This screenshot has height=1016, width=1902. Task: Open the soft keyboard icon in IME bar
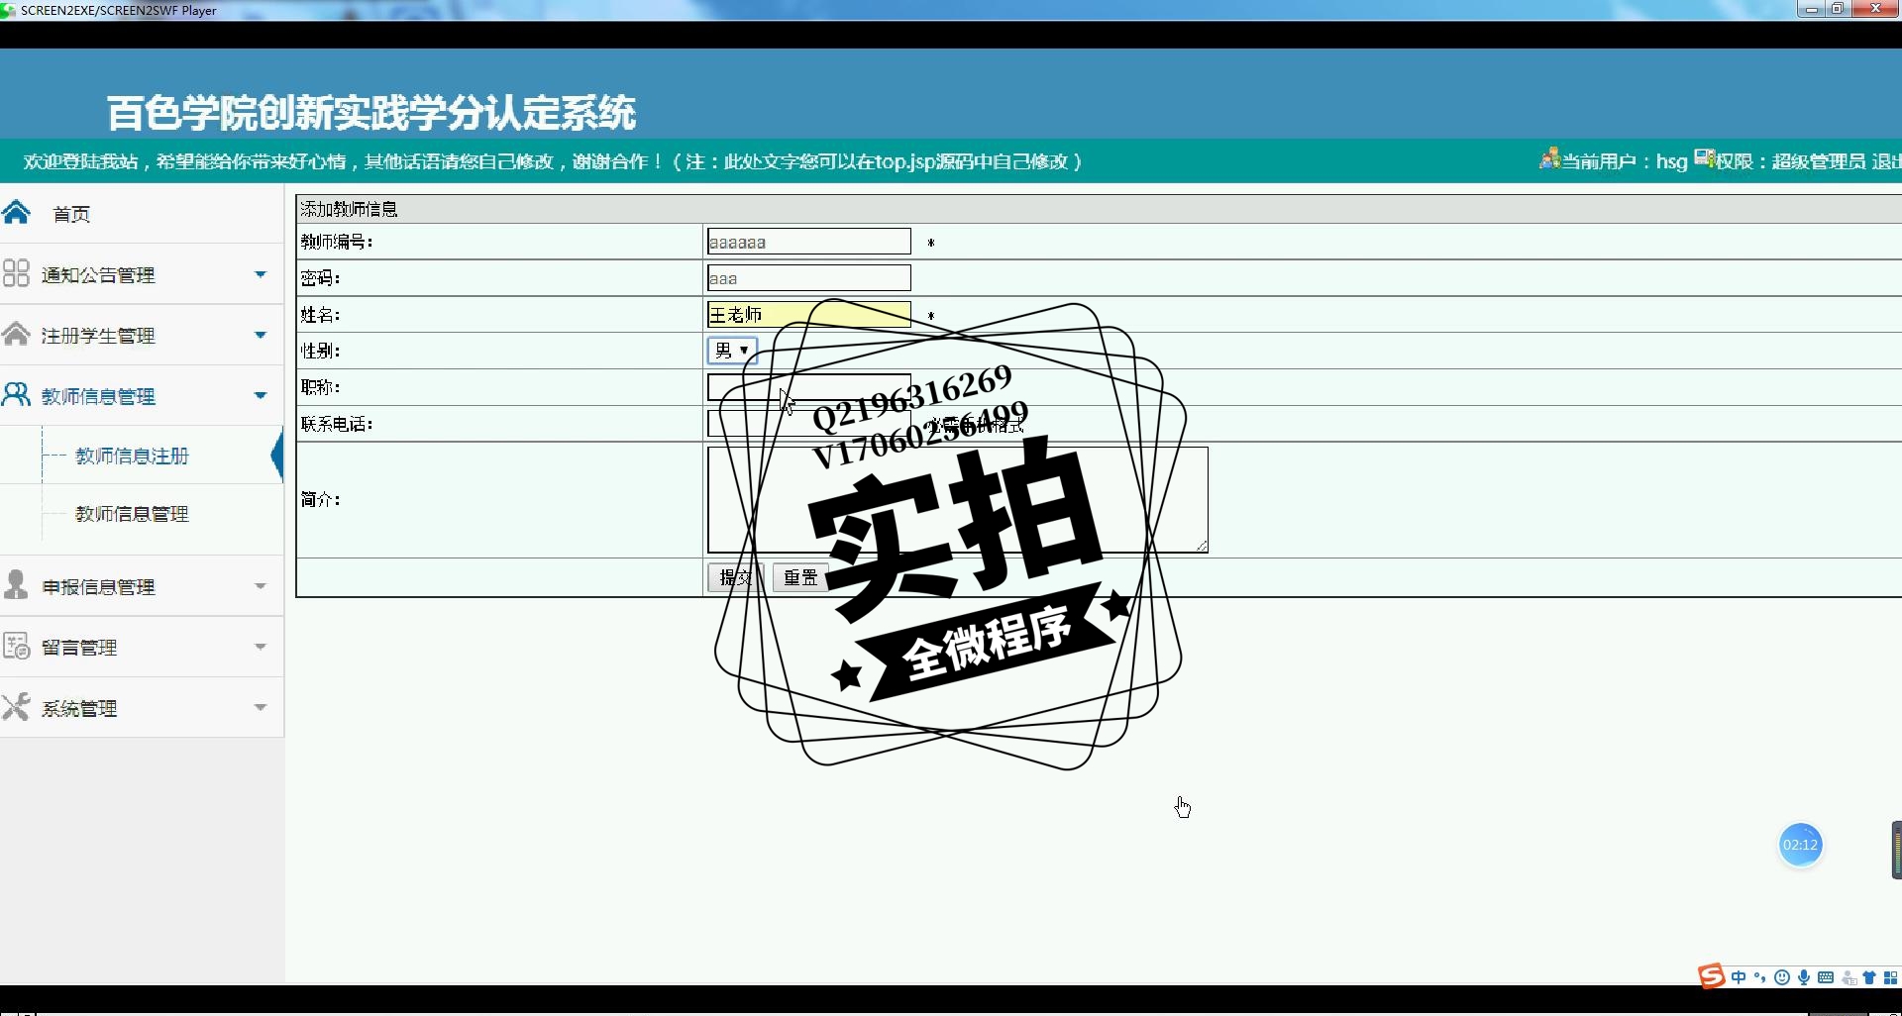[x=1826, y=978]
